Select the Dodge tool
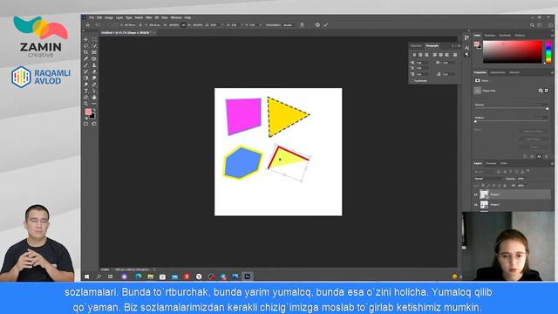Screen dimensions: 558x314 (x=85, y=85)
